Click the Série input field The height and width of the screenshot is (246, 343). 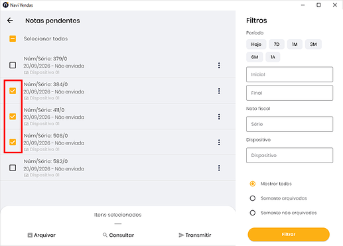coord(289,124)
